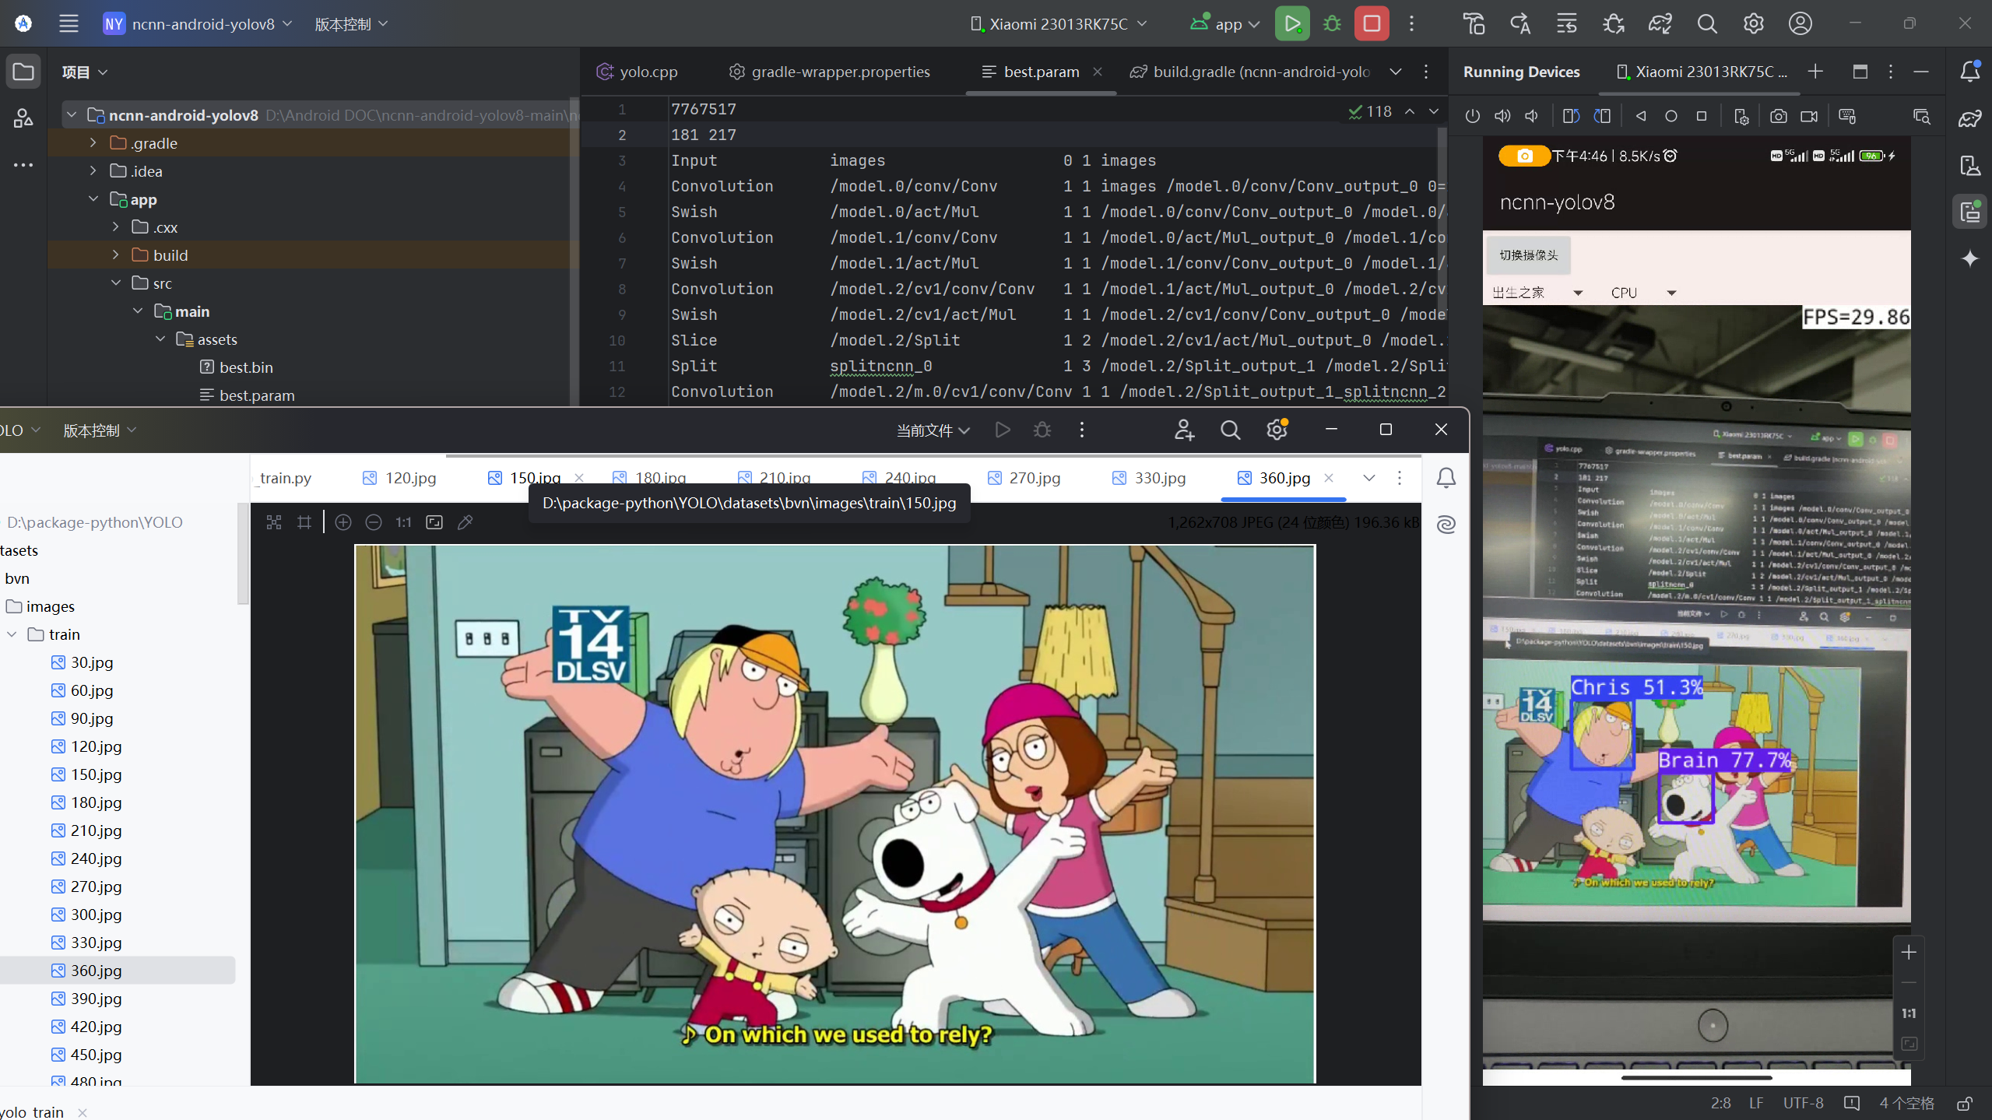This screenshot has height=1120, width=1992.
Task: Open device volume up control
Action: (1502, 116)
